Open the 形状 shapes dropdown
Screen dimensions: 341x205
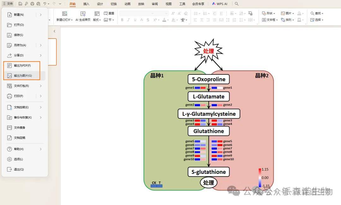[x=269, y=13]
